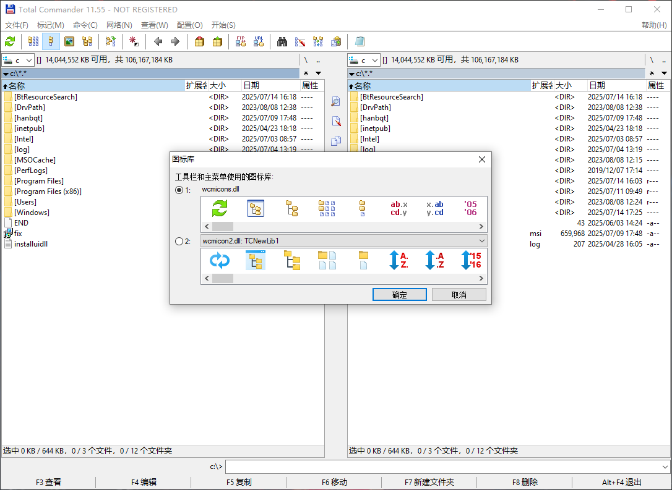Open the 查看(W) menu

(x=154, y=25)
